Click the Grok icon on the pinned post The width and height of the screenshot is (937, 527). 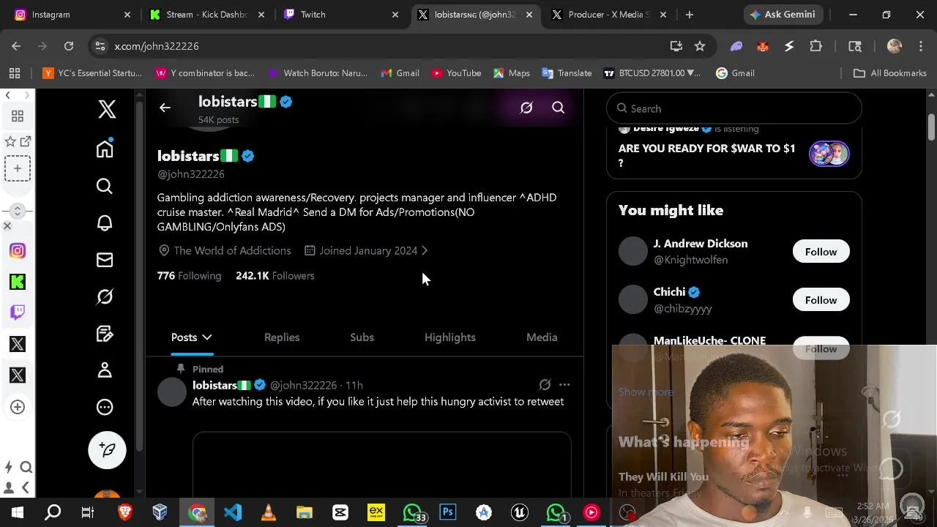(545, 384)
